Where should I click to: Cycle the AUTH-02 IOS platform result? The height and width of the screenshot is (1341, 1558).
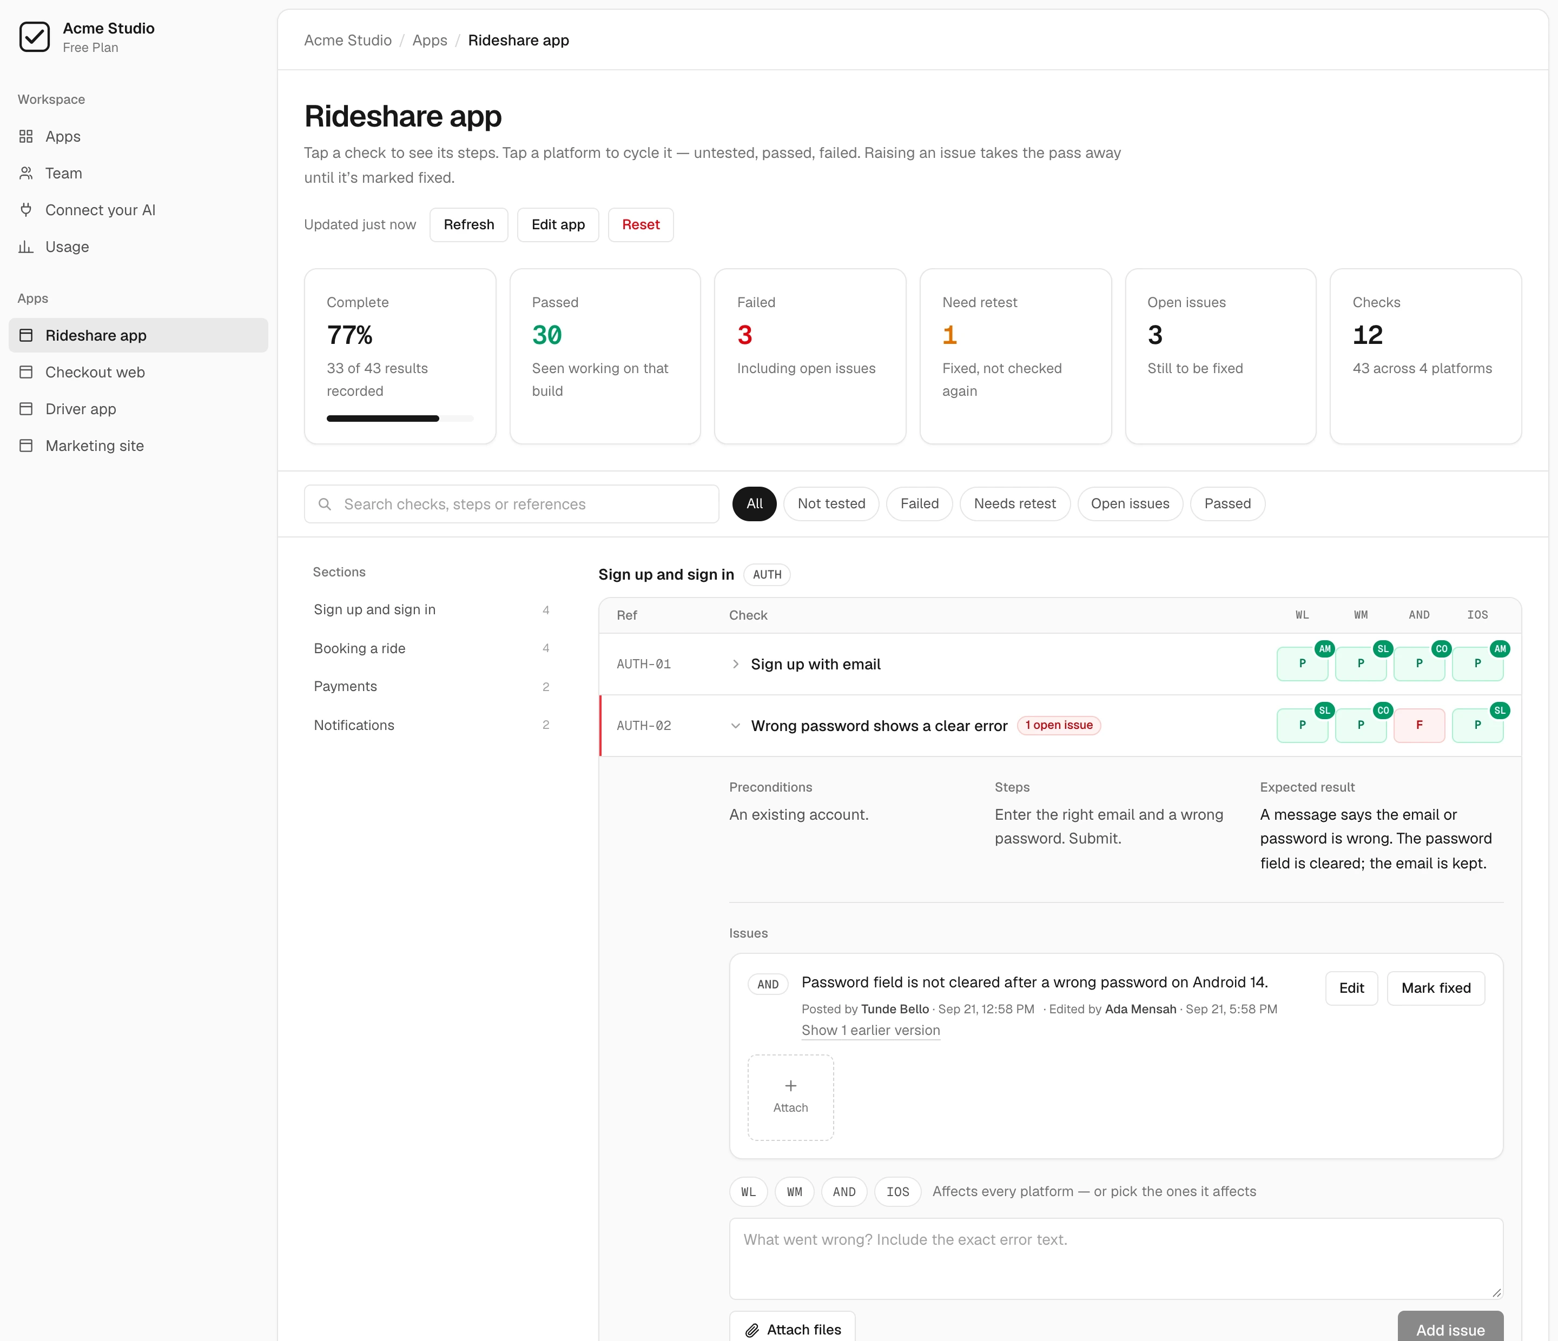point(1477,725)
